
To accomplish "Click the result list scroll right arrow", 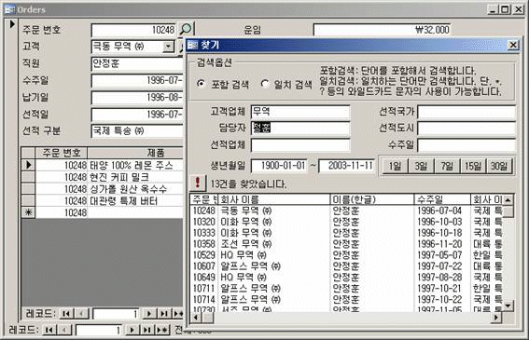I will pos(495,318).
